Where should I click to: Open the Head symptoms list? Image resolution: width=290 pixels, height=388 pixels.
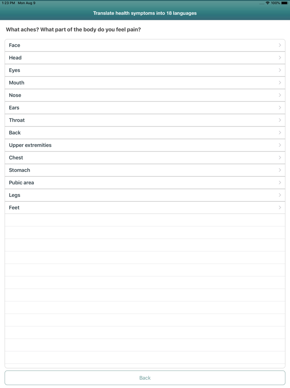pyautogui.click(x=145, y=57)
